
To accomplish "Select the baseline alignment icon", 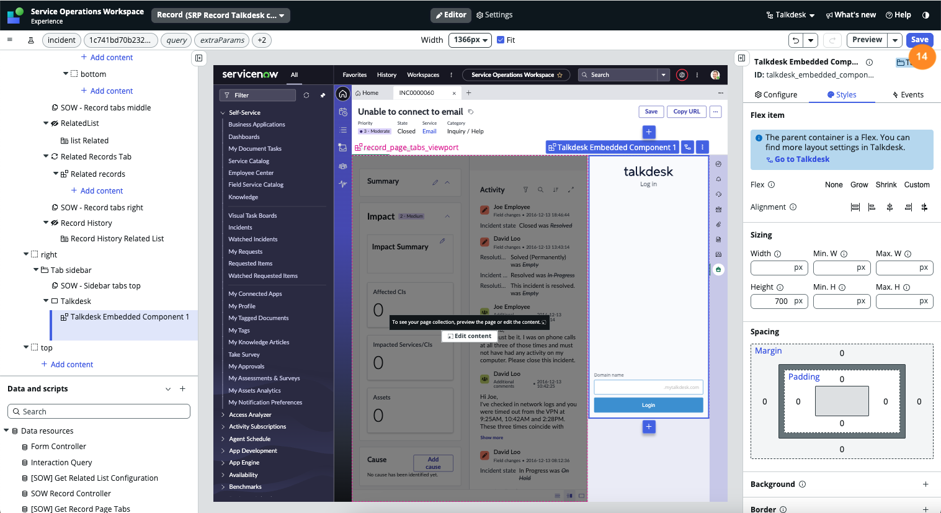I will coord(924,207).
